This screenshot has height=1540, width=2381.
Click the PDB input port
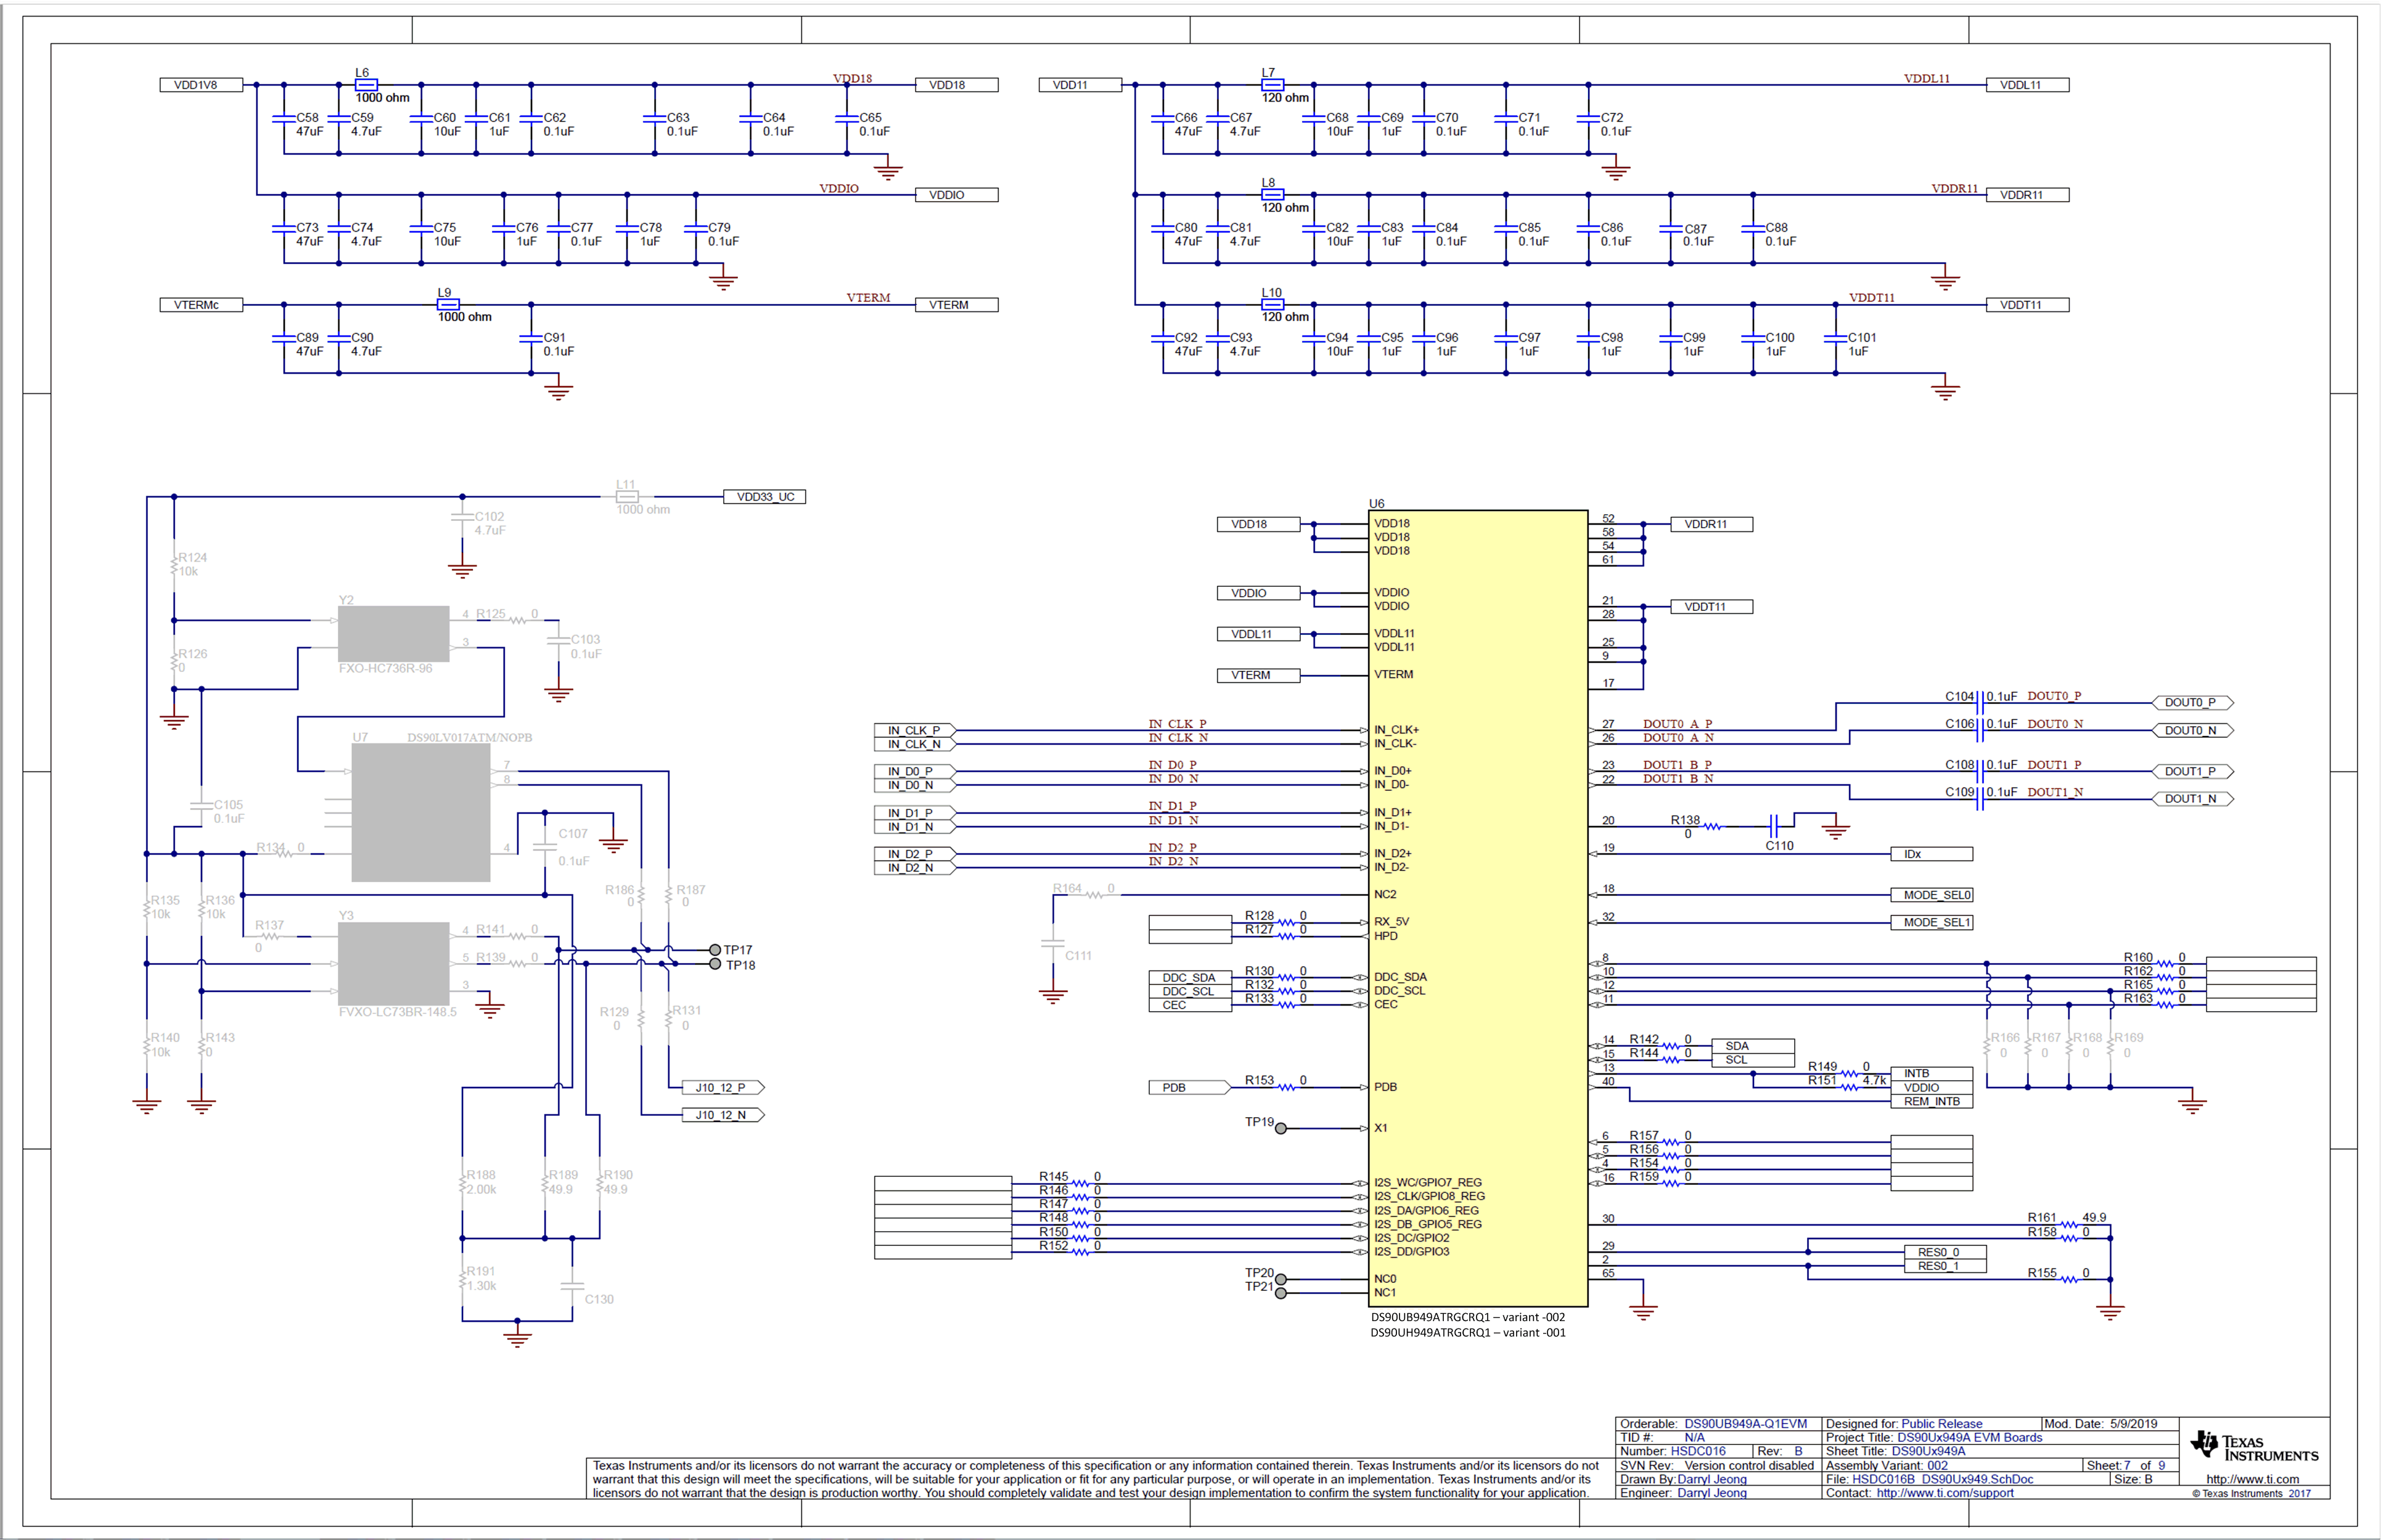point(1188,1087)
